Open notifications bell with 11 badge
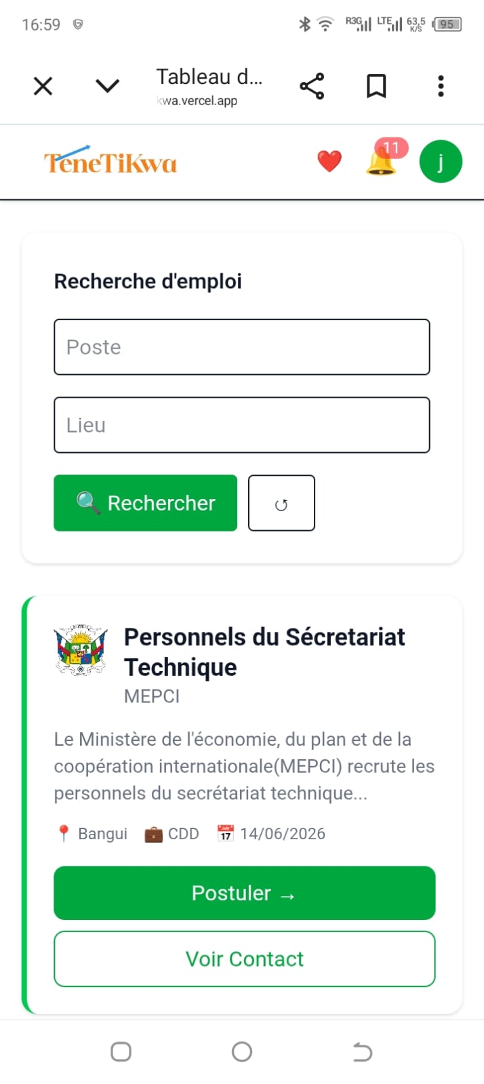Screen dimensions: 484x1084 coord(383,159)
